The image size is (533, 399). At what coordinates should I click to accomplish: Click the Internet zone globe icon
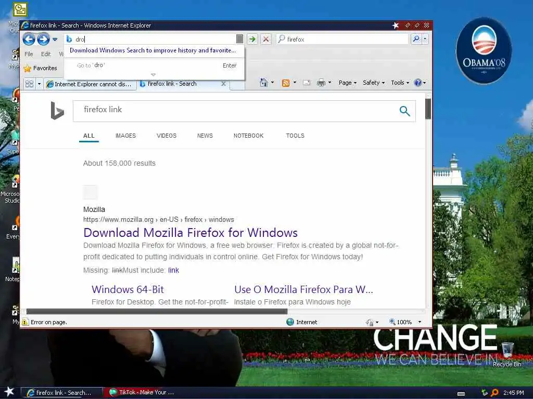tap(290, 322)
